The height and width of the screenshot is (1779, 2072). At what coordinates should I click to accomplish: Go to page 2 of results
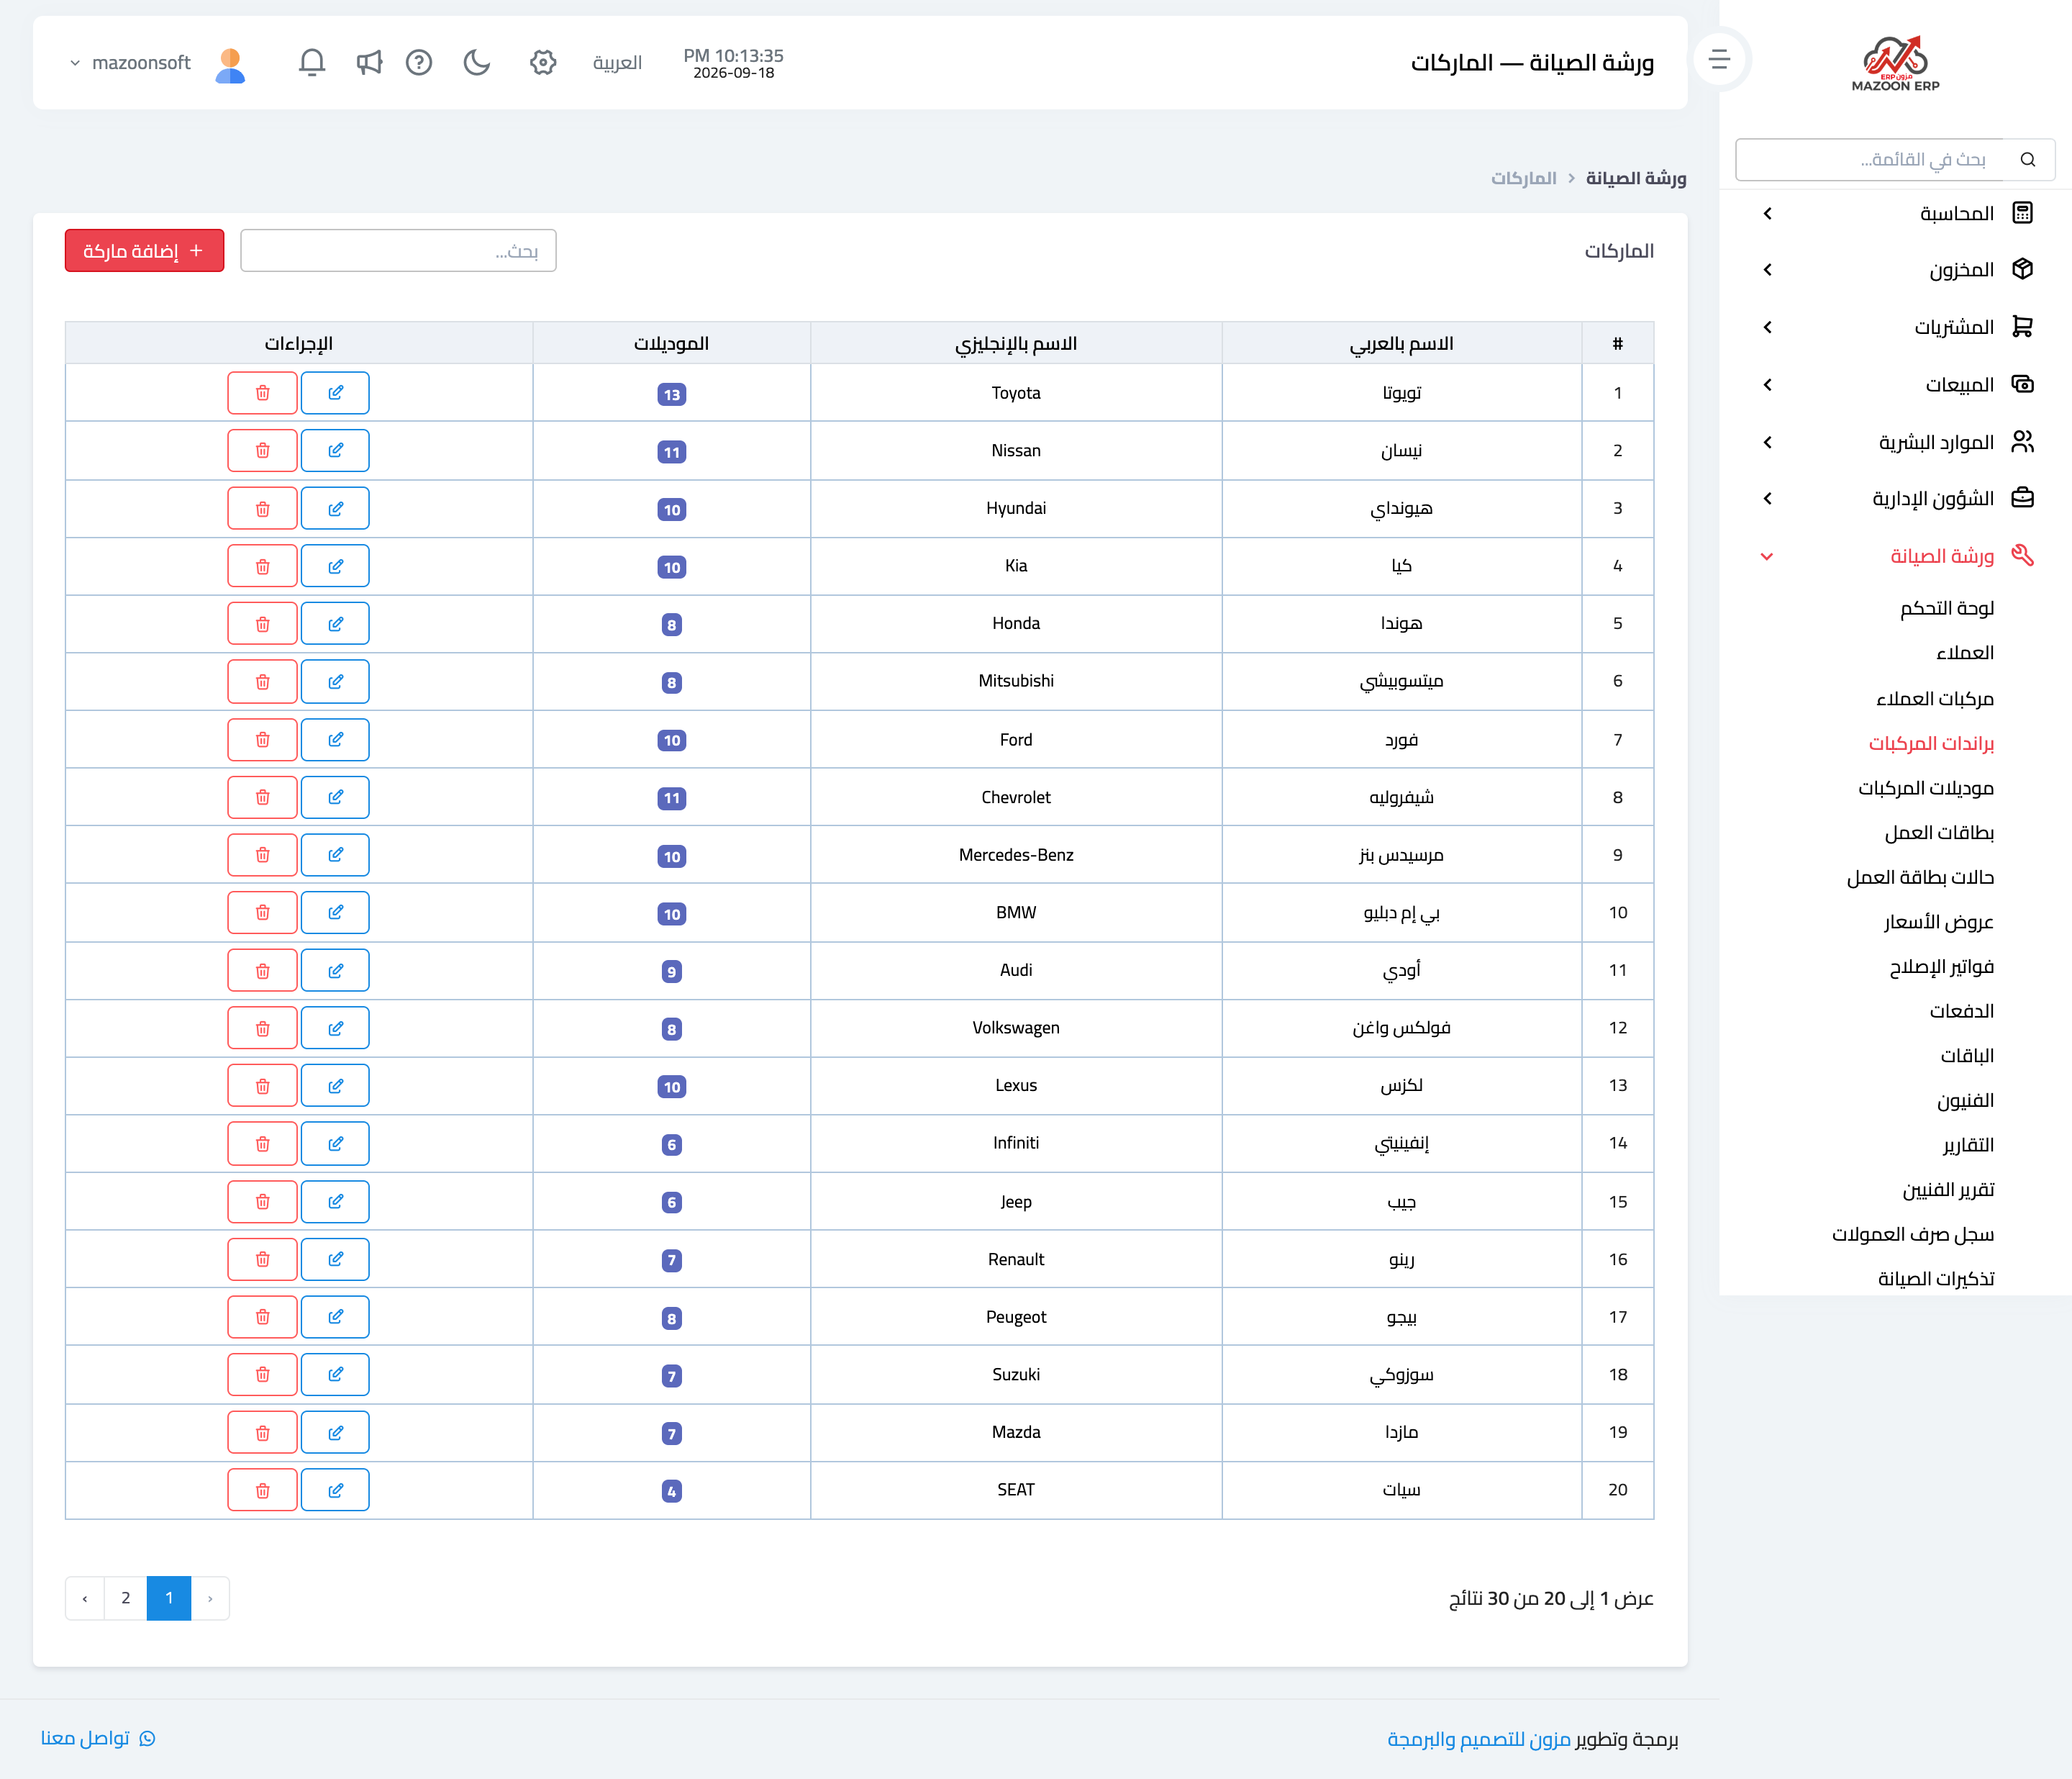(x=126, y=1599)
